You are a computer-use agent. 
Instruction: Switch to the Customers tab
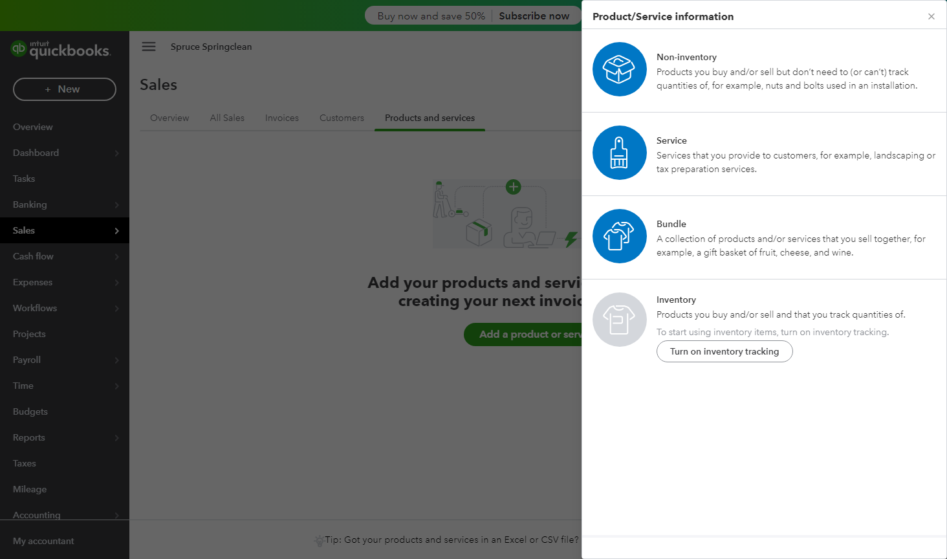tap(342, 118)
